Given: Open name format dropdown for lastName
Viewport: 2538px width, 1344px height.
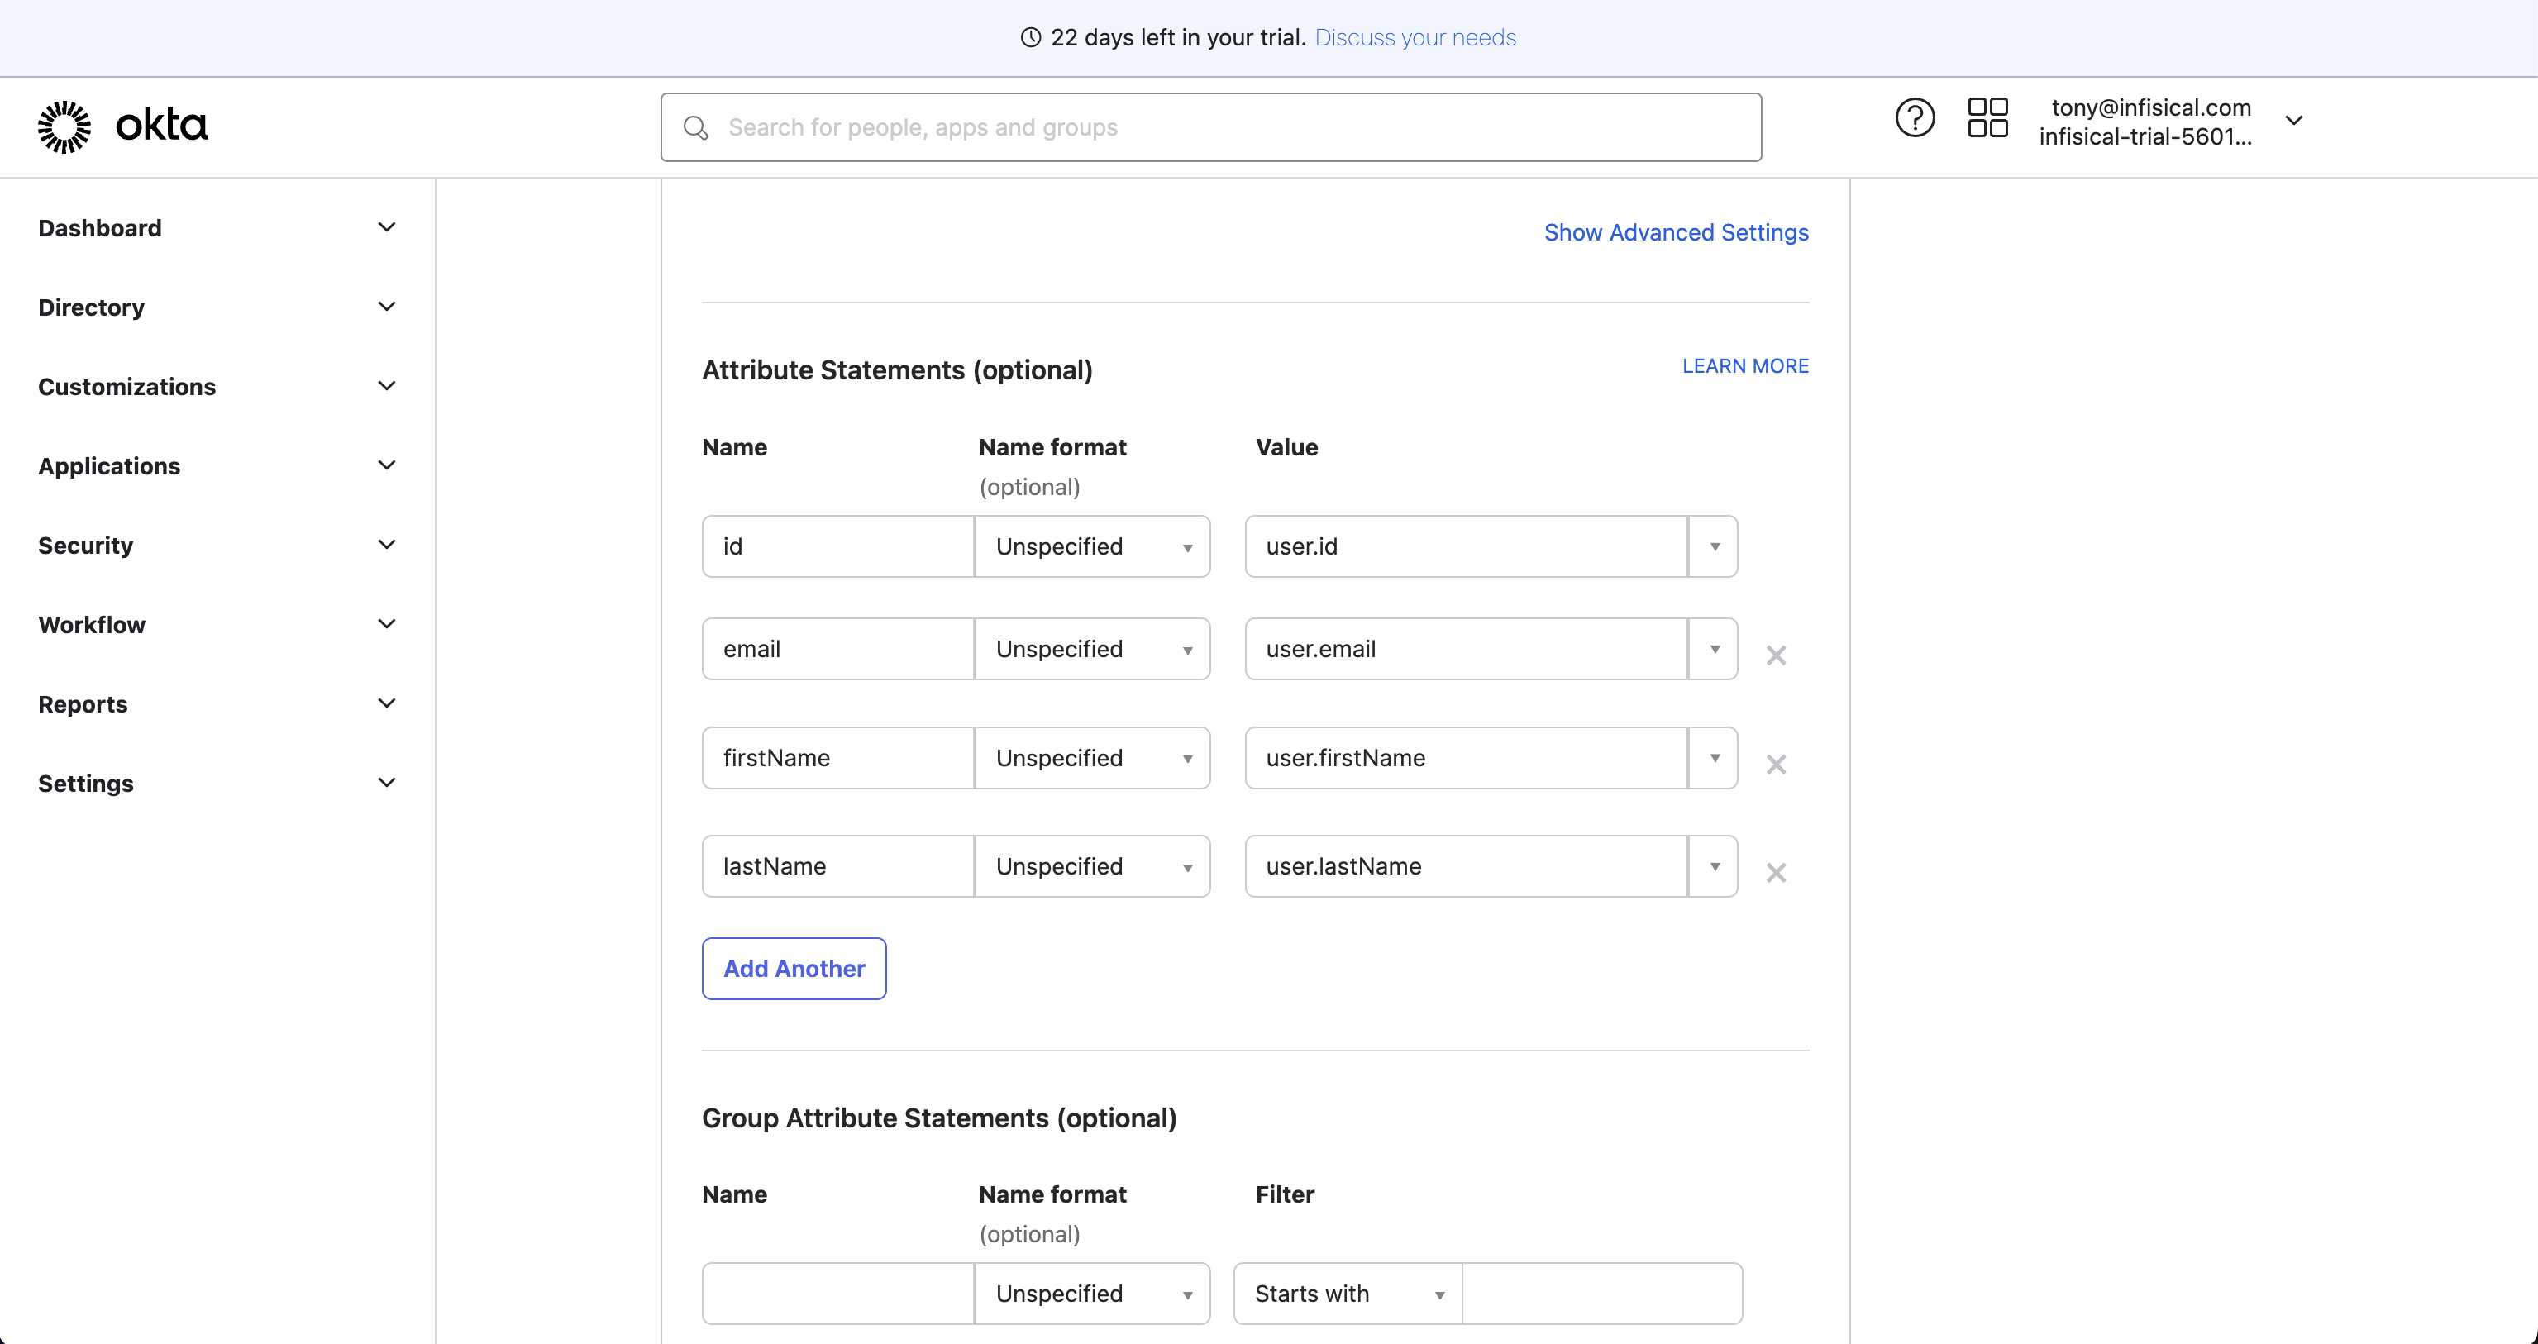Looking at the screenshot, I should click(1093, 866).
